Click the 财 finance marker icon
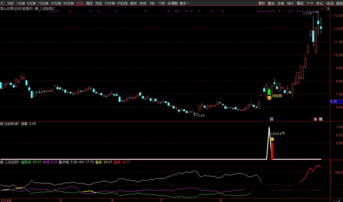This screenshot has height=202, width=343. [x=272, y=119]
